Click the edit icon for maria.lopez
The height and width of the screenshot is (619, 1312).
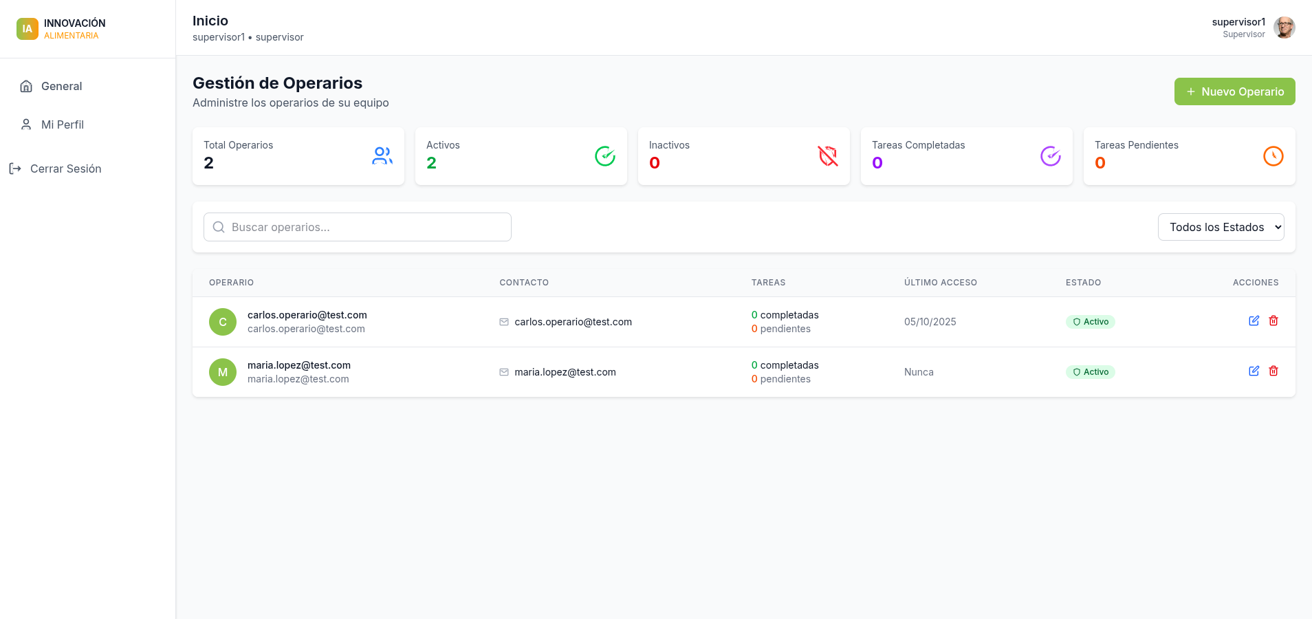click(x=1254, y=371)
